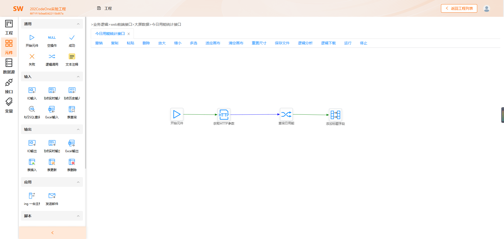
Task: Open the 变量 variables sidebar section
Action: click(x=9, y=105)
